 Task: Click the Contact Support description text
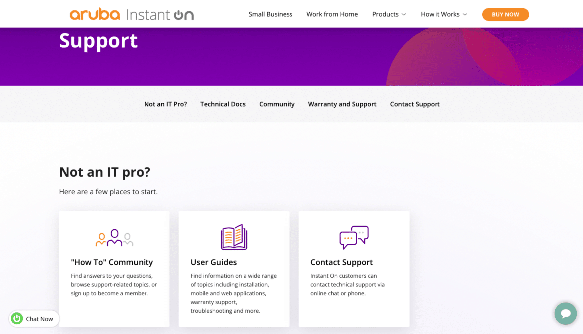(x=348, y=285)
